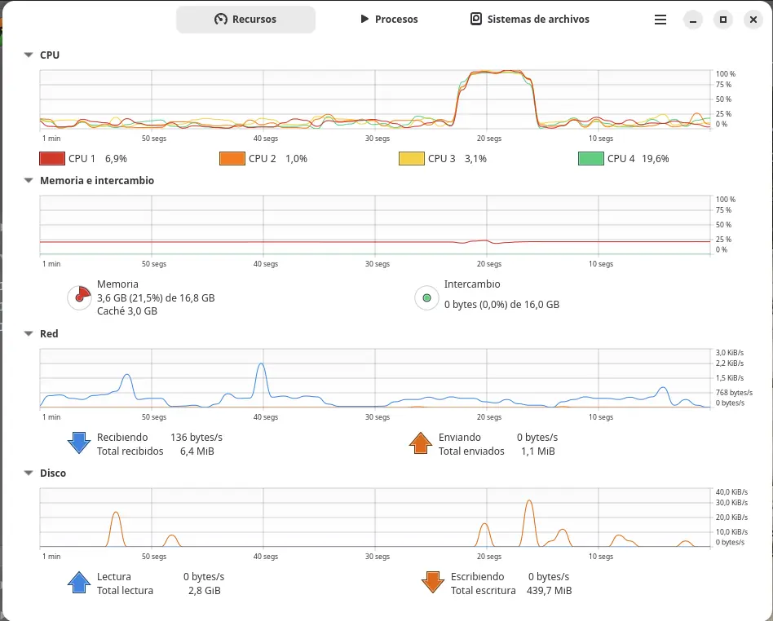Click the orange Escribiendo disk arrow

433,582
